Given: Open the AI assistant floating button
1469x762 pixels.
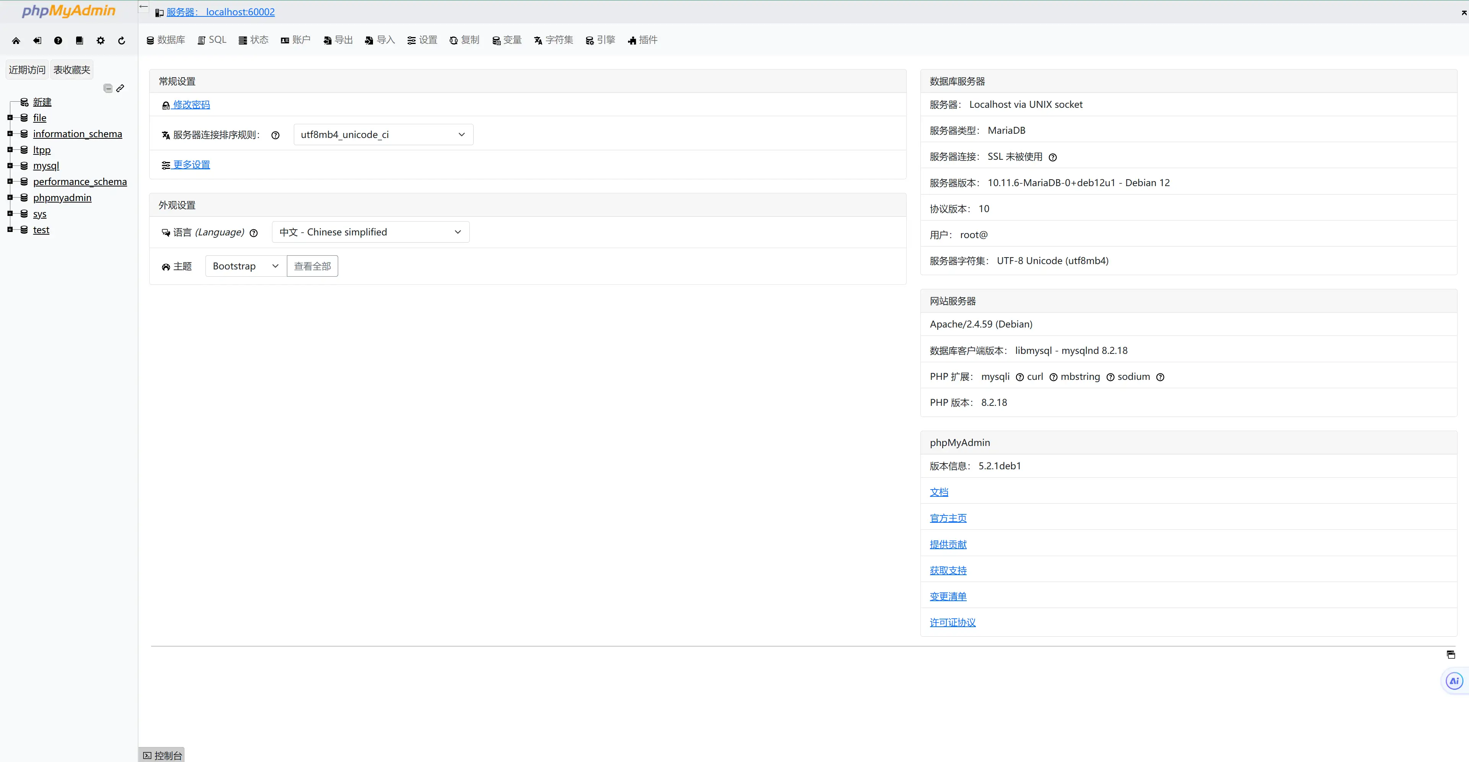Looking at the screenshot, I should [x=1454, y=681].
